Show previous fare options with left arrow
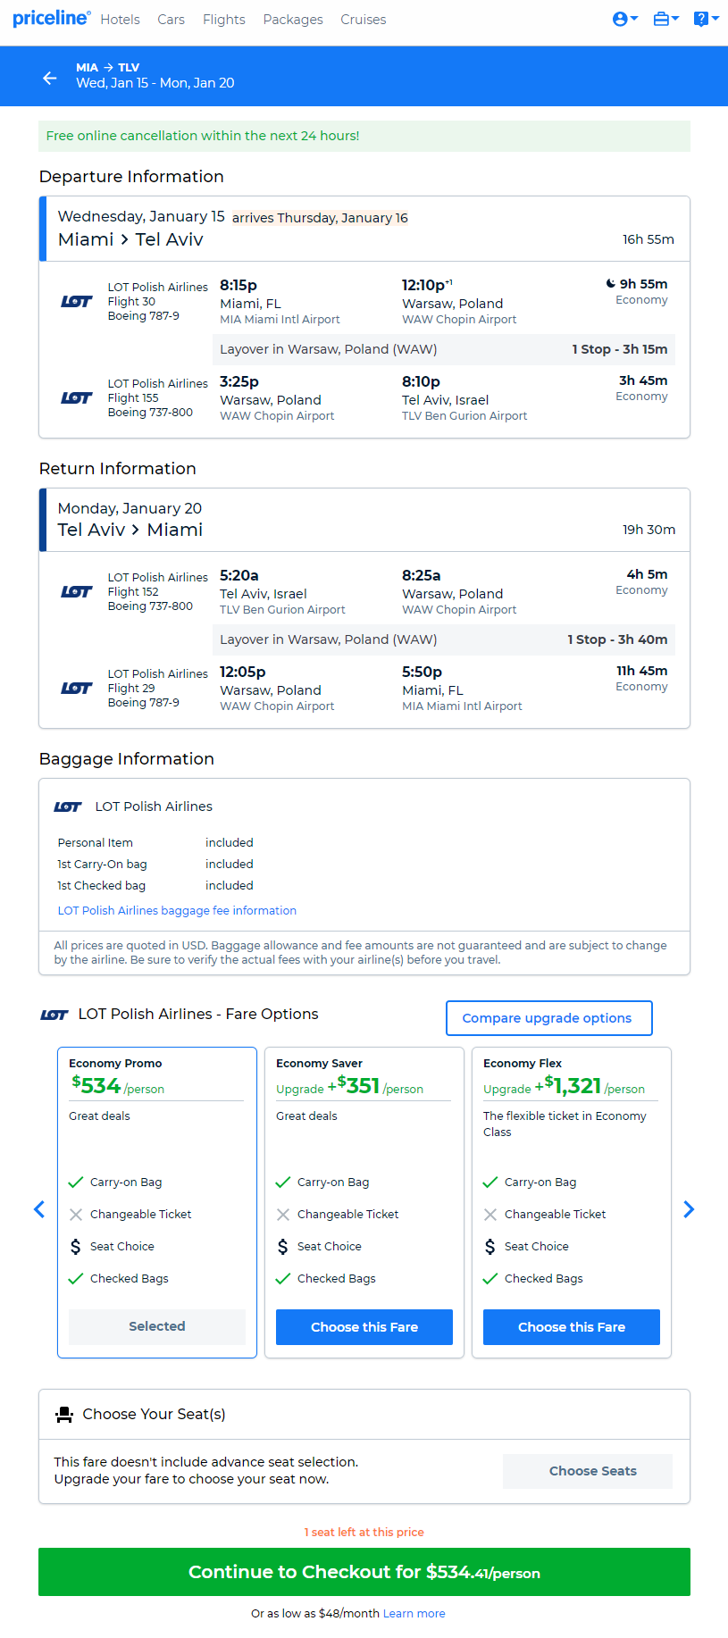The image size is (728, 1638). tap(39, 1209)
